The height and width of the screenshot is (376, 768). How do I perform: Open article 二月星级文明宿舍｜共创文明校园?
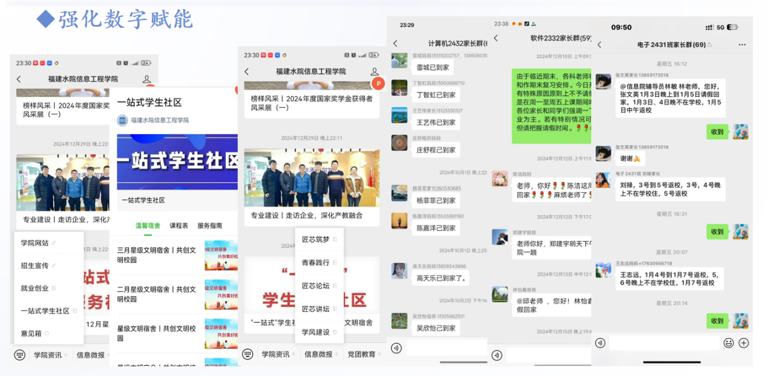177,294
